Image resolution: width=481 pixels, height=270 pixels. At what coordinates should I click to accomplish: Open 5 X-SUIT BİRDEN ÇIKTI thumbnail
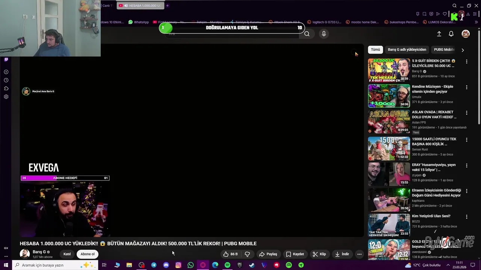(389, 70)
